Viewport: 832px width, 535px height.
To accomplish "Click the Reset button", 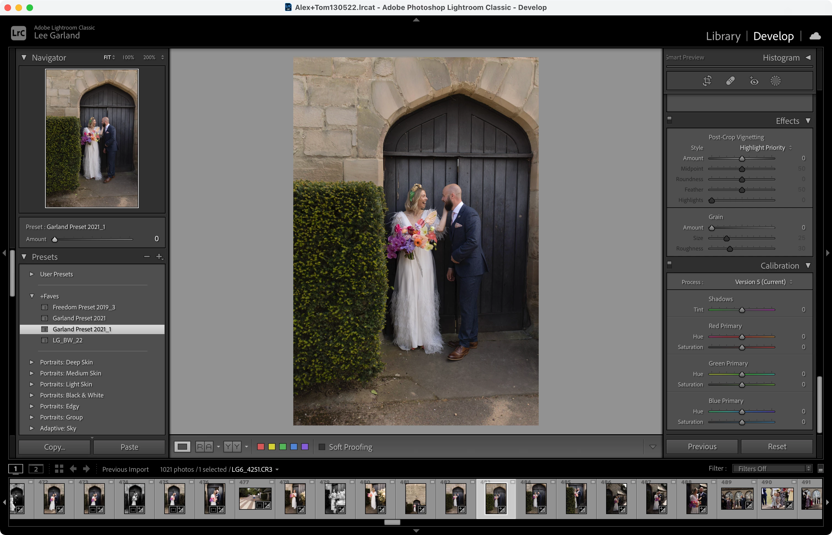I will [x=777, y=446].
